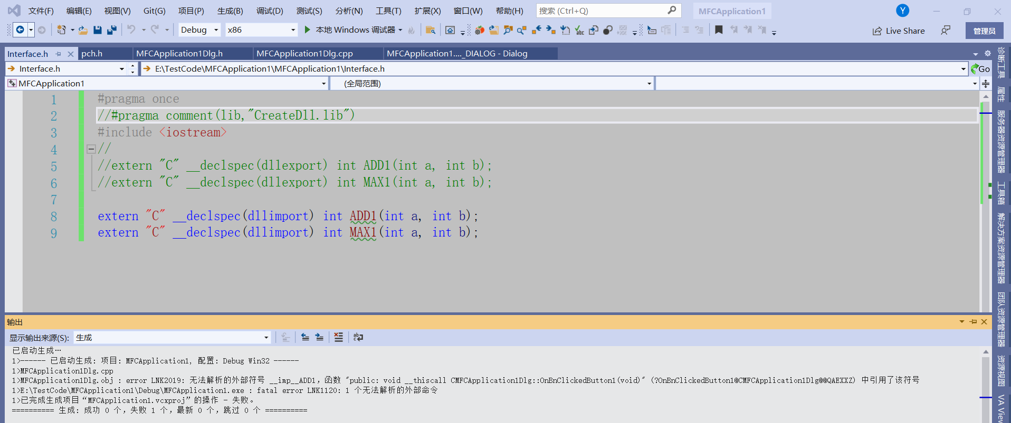Click the redo arrow icon
The height and width of the screenshot is (423, 1011).
tap(155, 30)
